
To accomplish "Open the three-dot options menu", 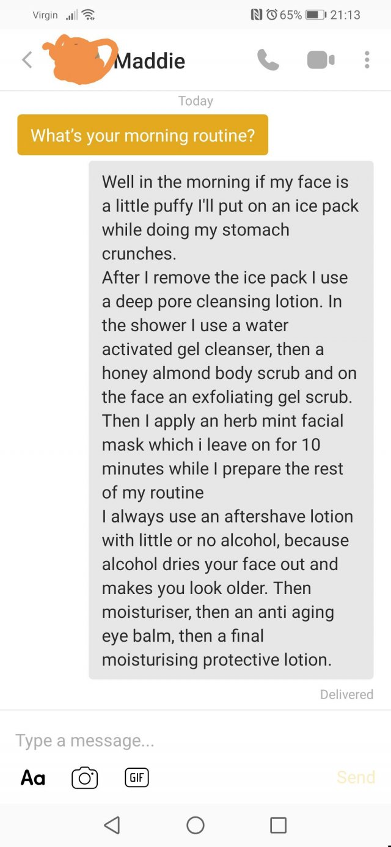I will coord(367,60).
